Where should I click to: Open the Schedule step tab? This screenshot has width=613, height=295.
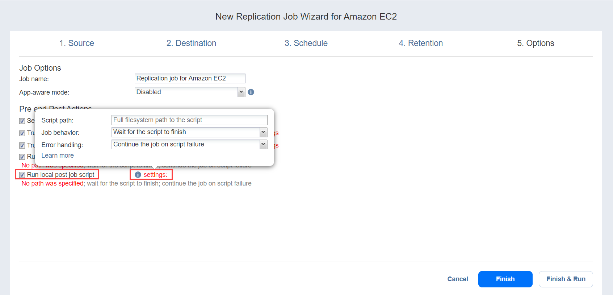point(306,43)
